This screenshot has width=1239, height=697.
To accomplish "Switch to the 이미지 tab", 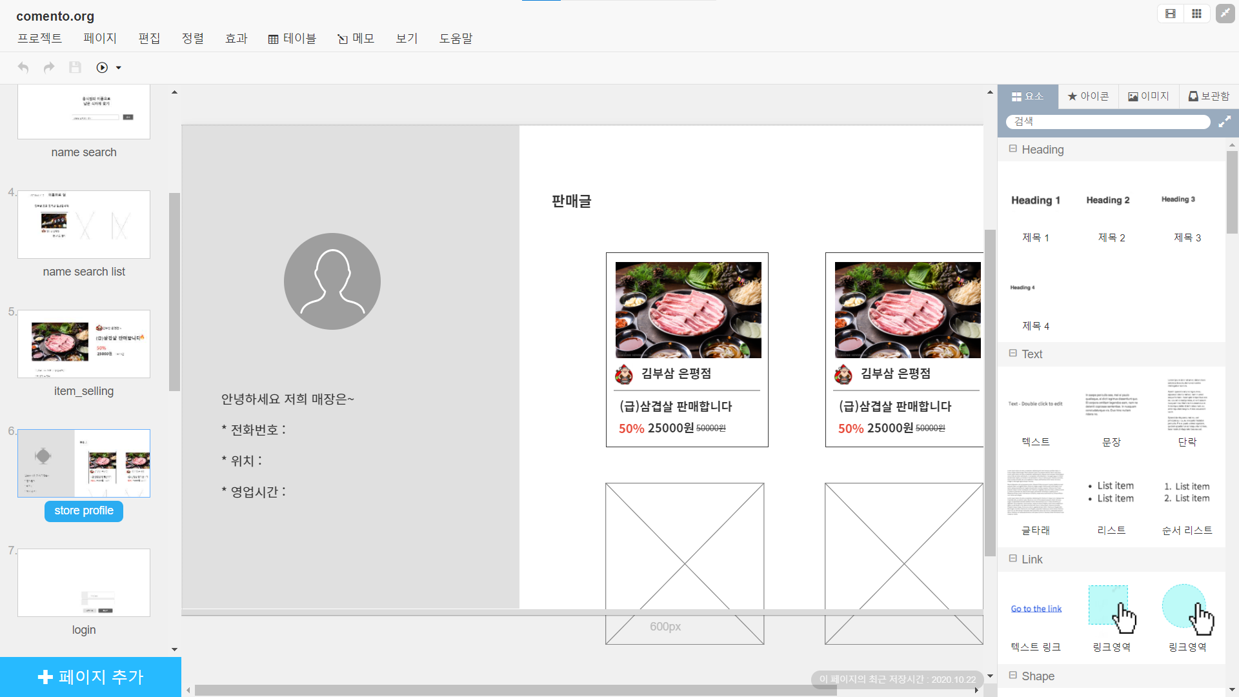I will 1148,96.
